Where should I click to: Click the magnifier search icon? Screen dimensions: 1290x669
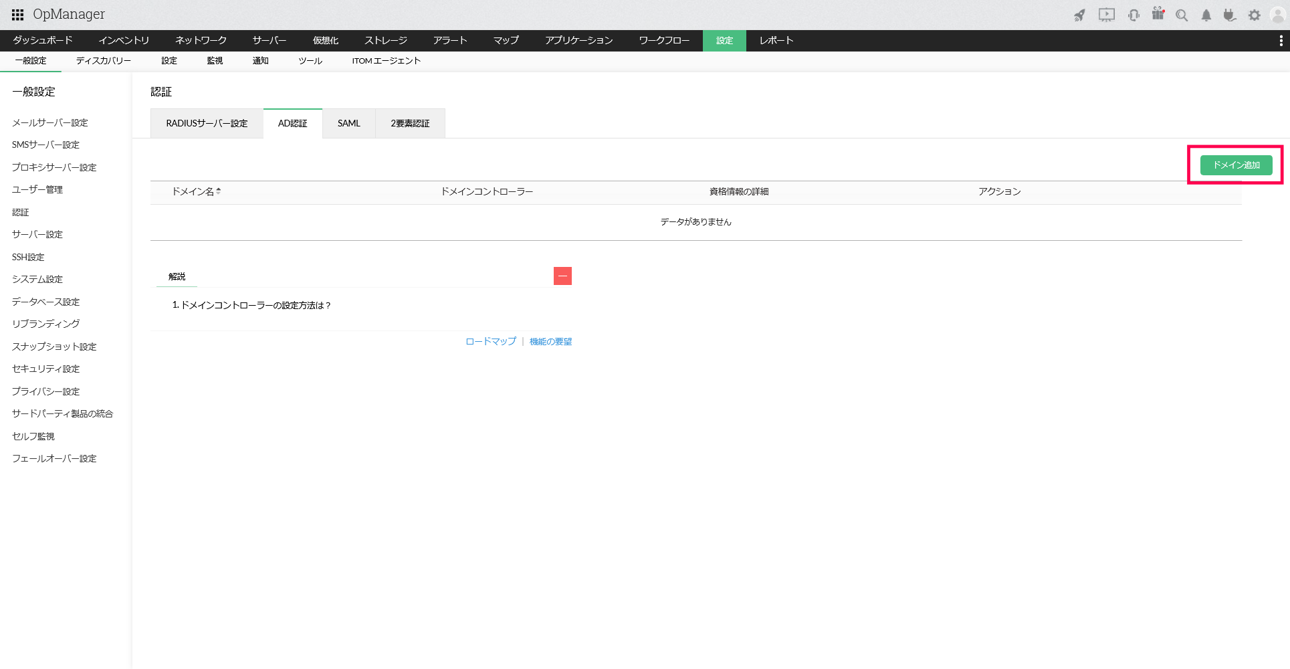1182,15
